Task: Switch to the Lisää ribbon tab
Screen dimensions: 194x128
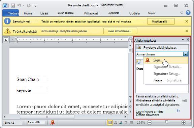Action: click(44, 13)
